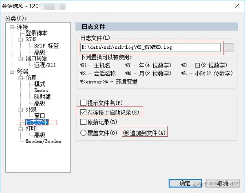
Task: Select 连接 category label
Action: point(22,27)
